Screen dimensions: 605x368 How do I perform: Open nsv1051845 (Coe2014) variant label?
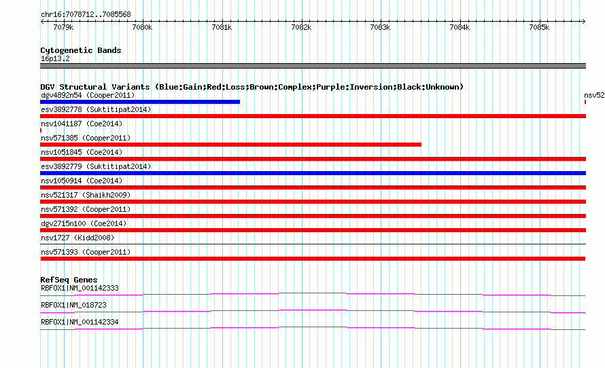coord(82,152)
